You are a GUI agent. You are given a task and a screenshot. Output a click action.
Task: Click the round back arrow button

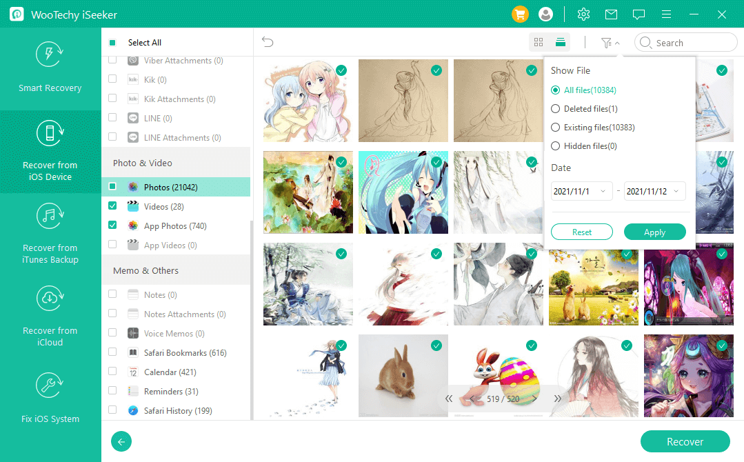(121, 442)
